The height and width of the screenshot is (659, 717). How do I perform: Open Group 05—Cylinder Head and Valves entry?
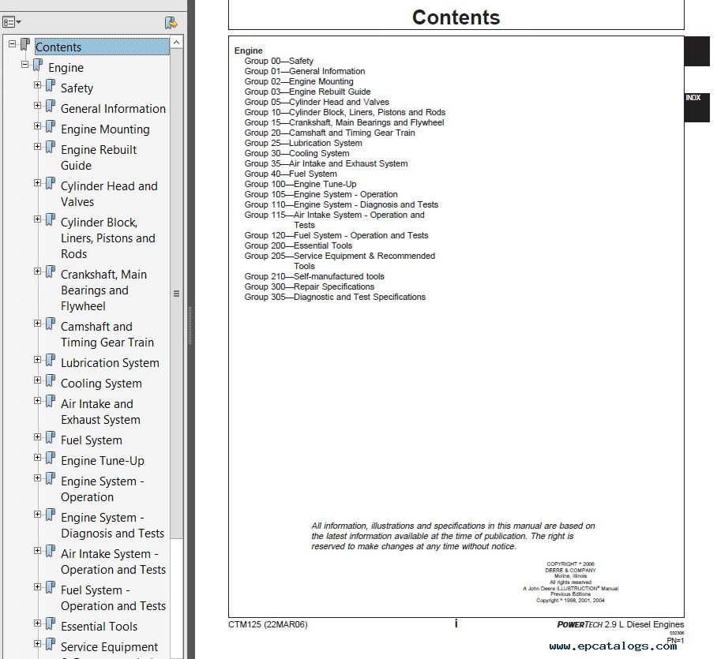(x=317, y=102)
